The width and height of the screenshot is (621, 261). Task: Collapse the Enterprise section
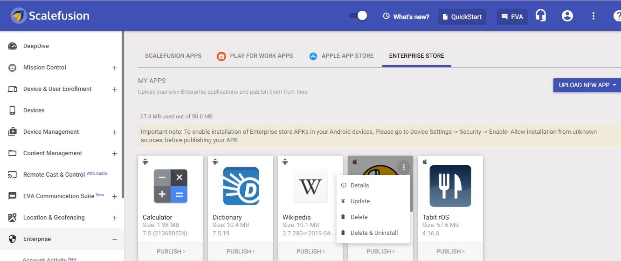tap(115, 240)
